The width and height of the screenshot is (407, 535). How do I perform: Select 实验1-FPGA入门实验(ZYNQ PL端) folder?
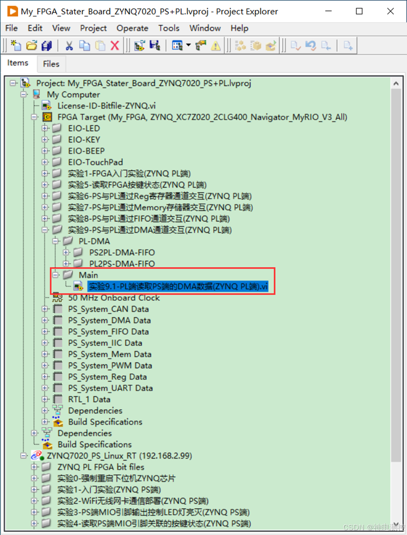pyautogui.click(x=129, y=173)
